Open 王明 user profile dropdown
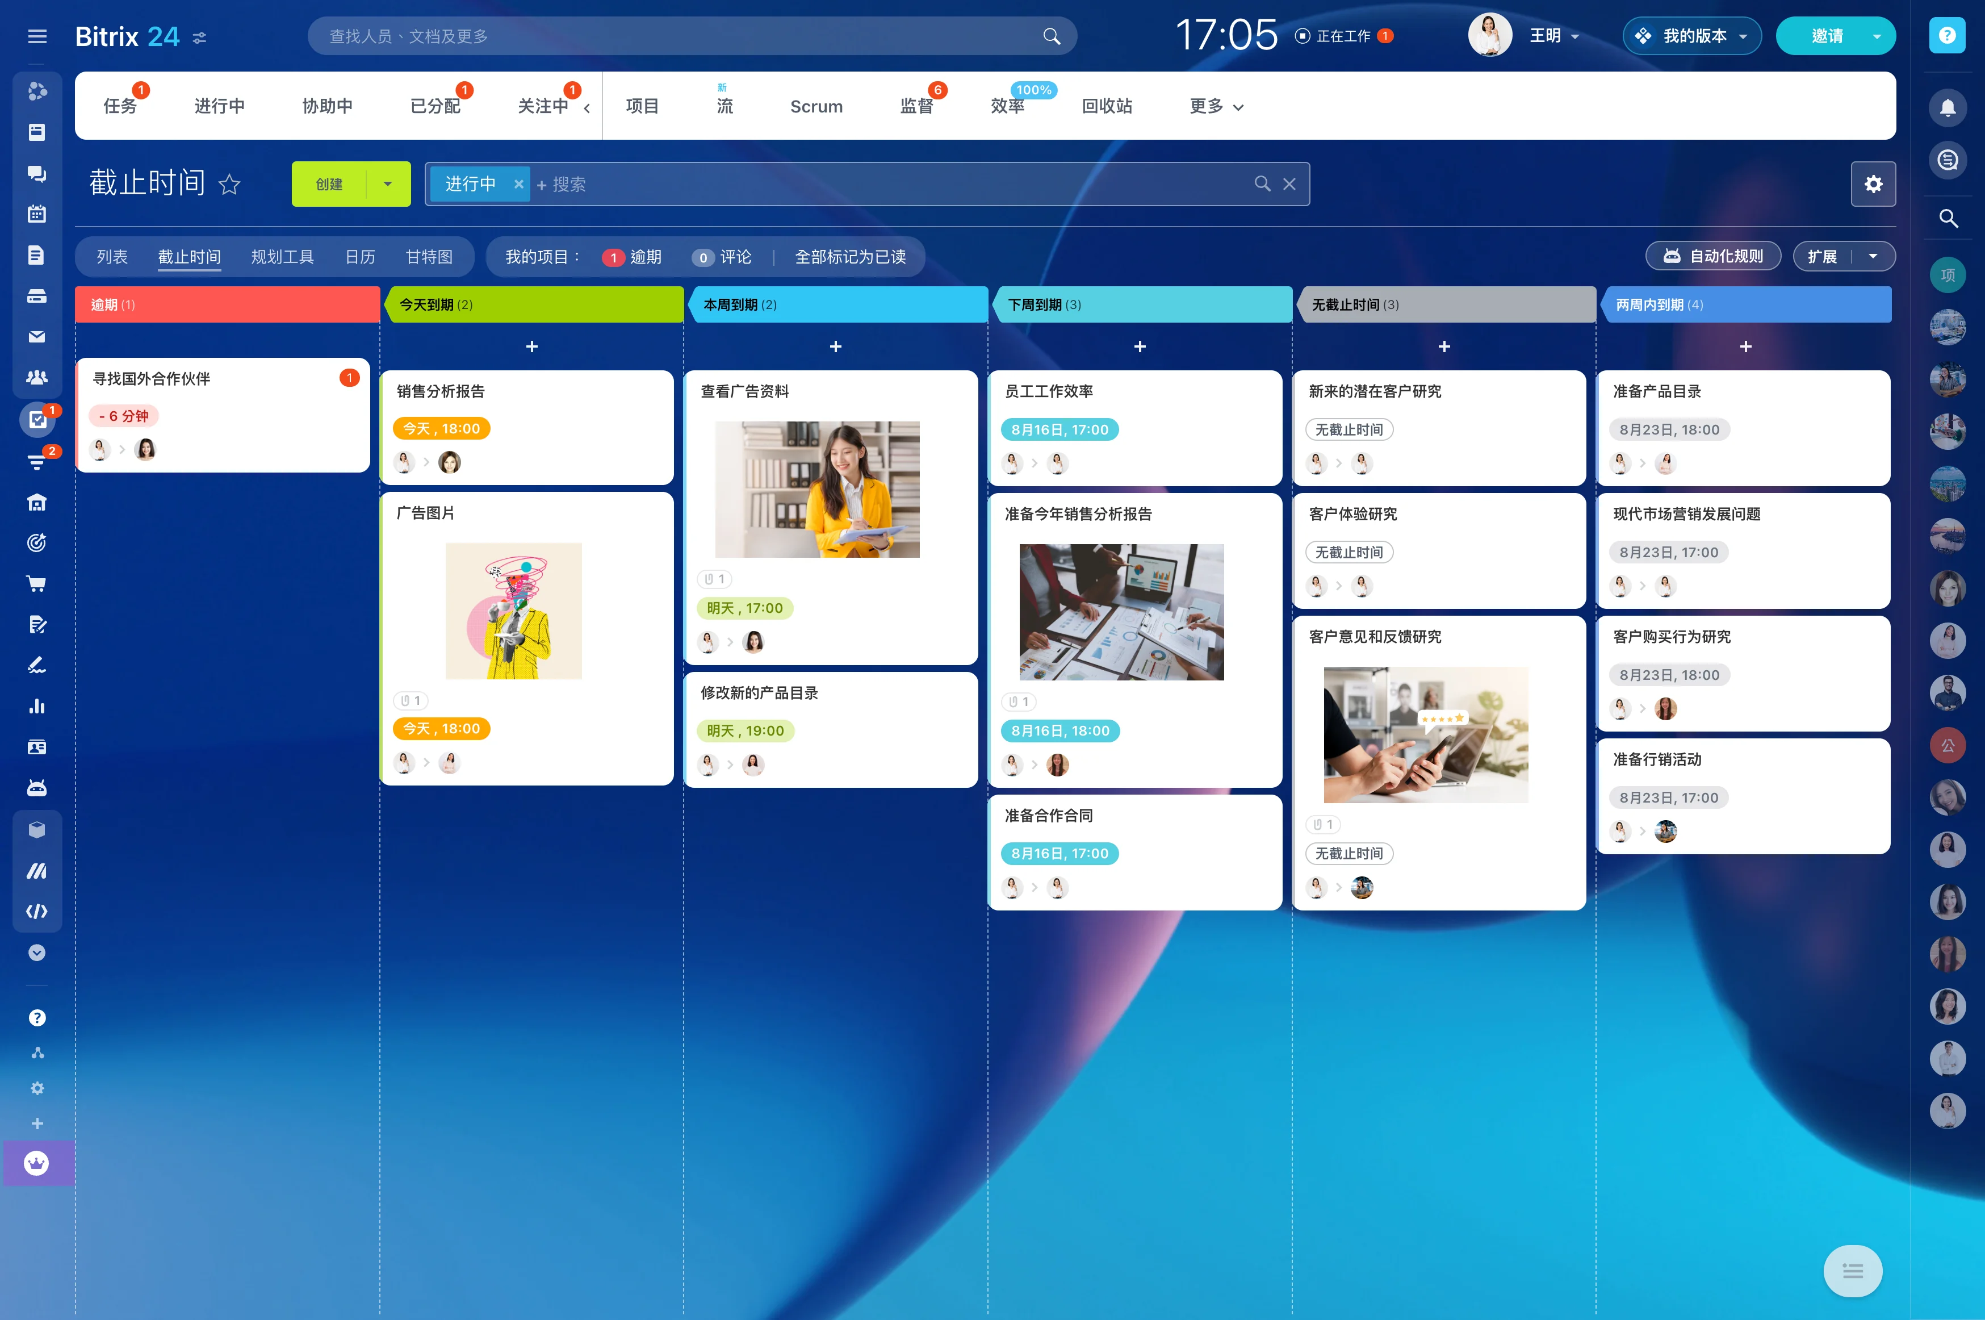The image size is (1985, 1320). (x=1554, y=36)
